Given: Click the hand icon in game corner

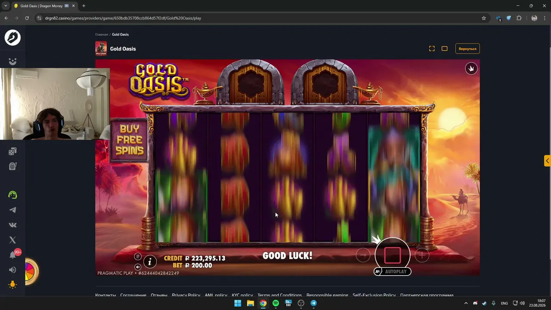Looking at the screenshot, I should click(471, 68).
